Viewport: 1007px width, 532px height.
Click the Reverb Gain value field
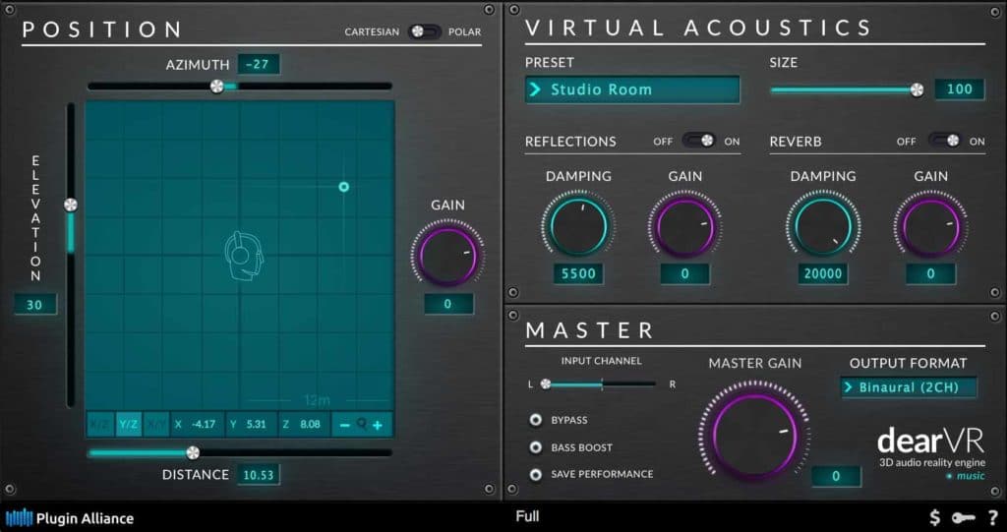pyautogui.click(x=930, y=273)
